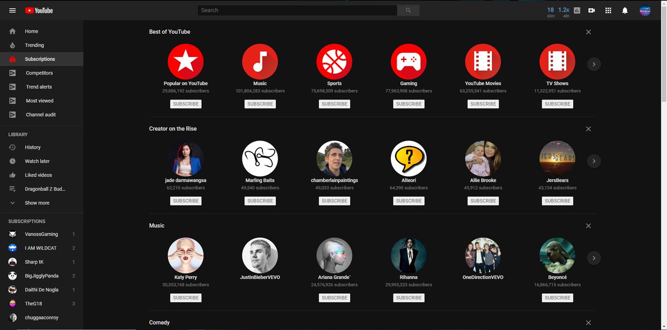Dismiss the Best of YouTube section

tap(589, 32)
